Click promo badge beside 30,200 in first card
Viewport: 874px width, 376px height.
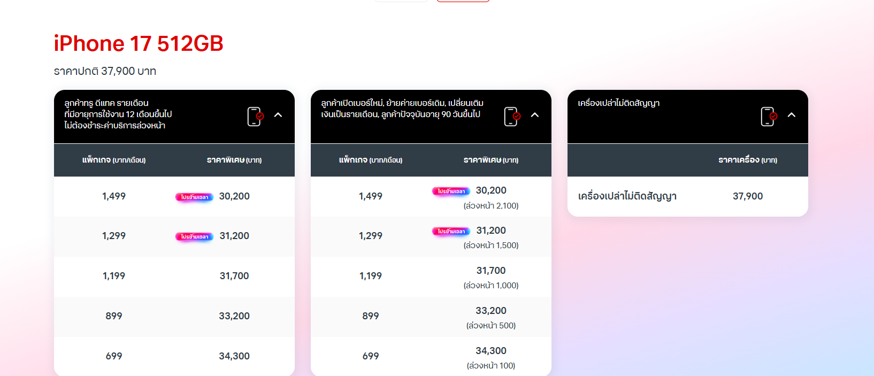[x=194, y=197]
